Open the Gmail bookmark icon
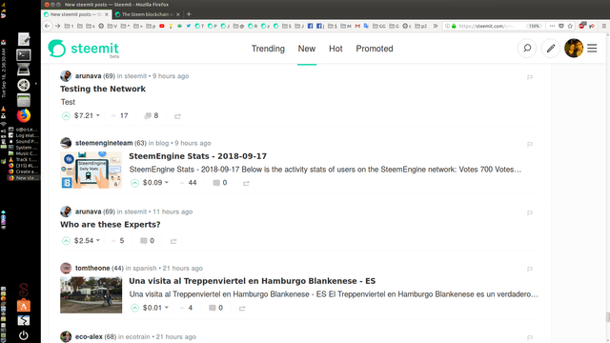Viewport: 610px width, 343px height. pyautogui.click(x=357, y=26)
